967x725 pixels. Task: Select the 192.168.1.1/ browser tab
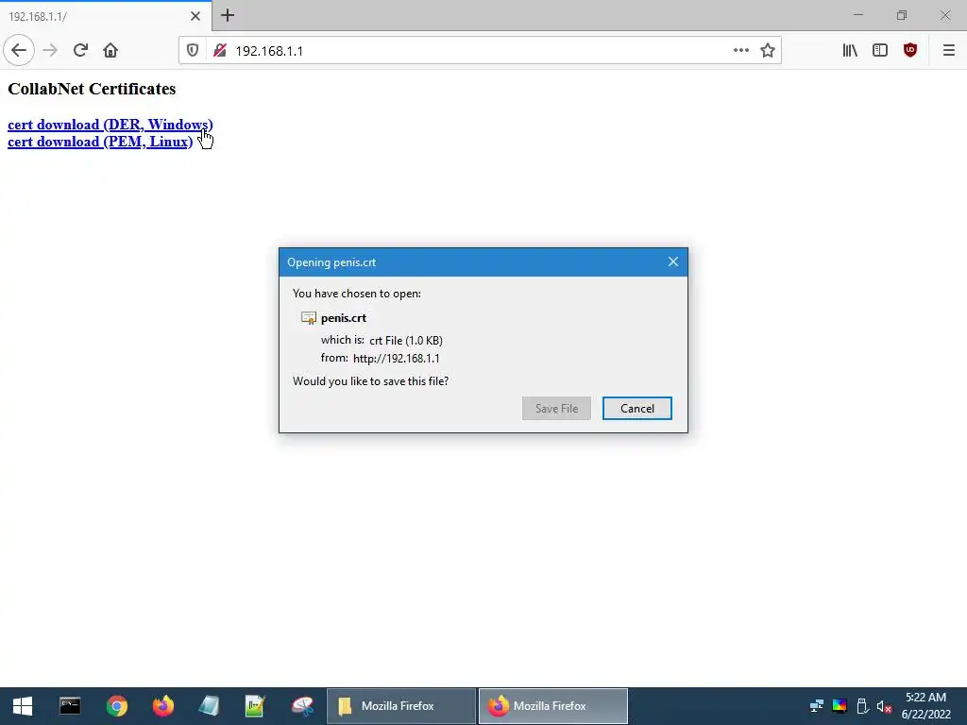click(106, 16)
